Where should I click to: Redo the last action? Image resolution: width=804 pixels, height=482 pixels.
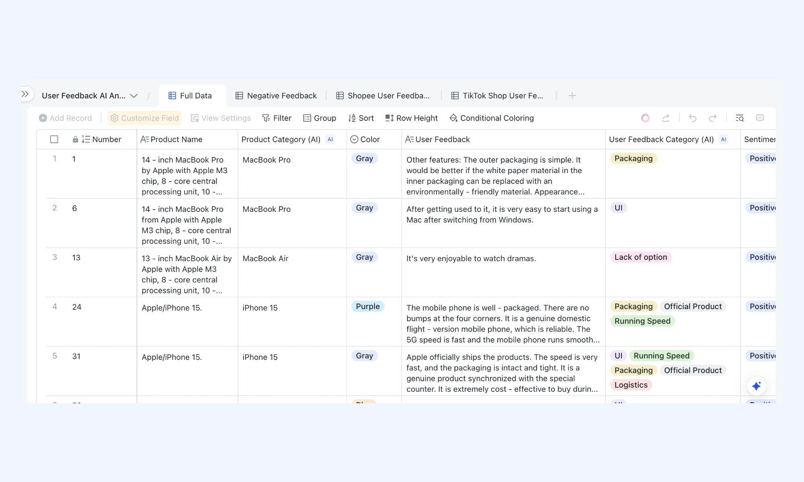point(713,118)
